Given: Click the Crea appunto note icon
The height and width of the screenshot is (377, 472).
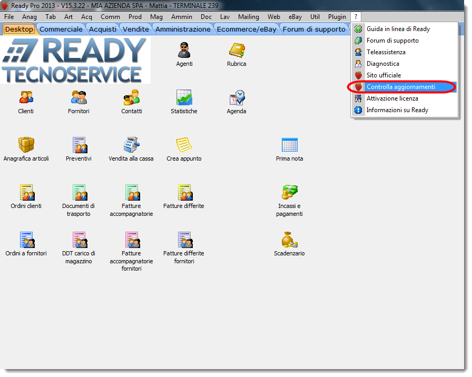Looking at the screenshot, I should coord(184,145).
